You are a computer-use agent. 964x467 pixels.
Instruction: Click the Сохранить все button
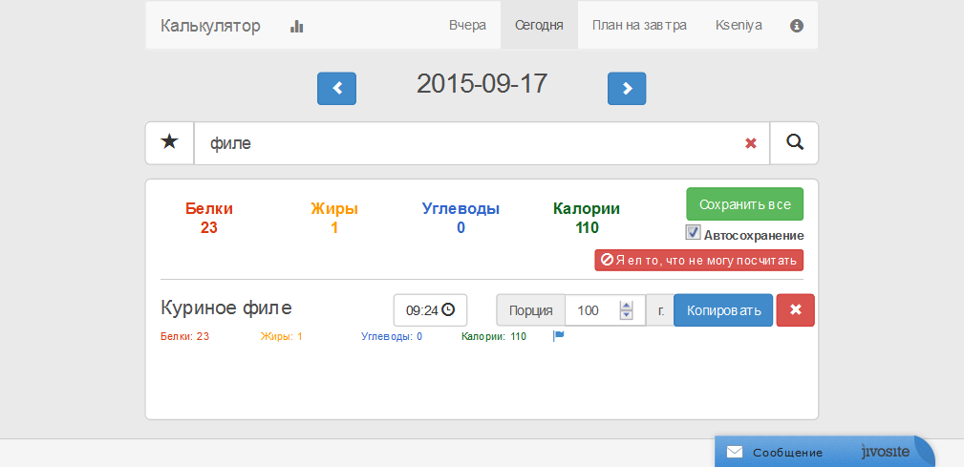745,204
